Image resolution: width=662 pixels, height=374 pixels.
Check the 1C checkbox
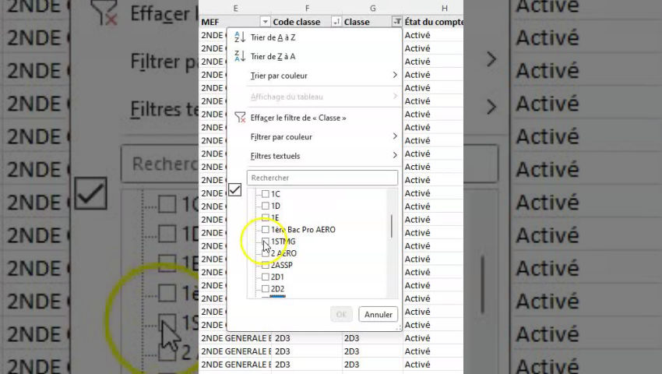(x=266, y=194)
